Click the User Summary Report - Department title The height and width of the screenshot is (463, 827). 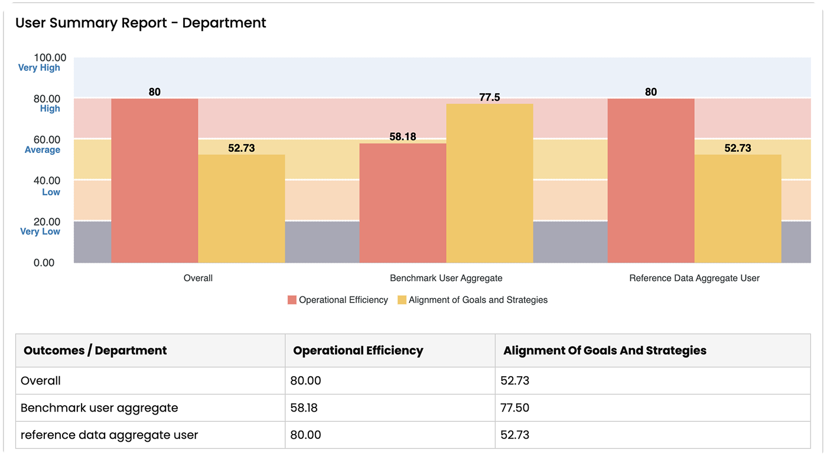pyautogui.click(x=141, y=23)
